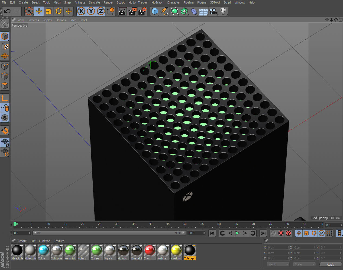Open the generators subdivision icon
The image size is (343, 270).
174,11
